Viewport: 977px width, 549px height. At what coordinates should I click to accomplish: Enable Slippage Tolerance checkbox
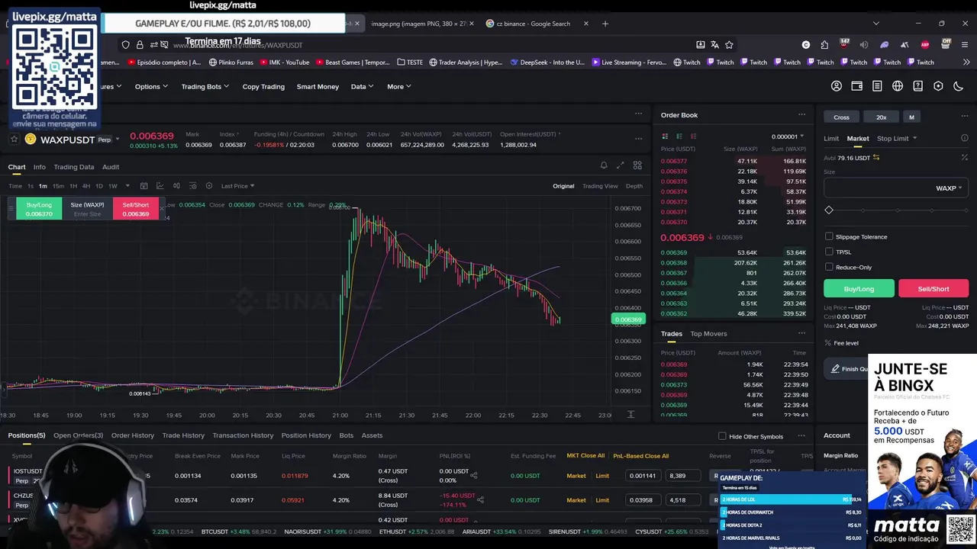coord(829,236)
